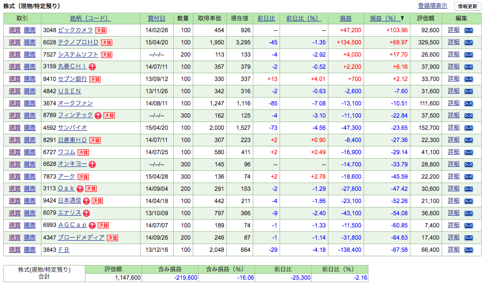Click 決算 badge next to セブン銀行
The image size is (487, 287).
[x=95, y=79]
